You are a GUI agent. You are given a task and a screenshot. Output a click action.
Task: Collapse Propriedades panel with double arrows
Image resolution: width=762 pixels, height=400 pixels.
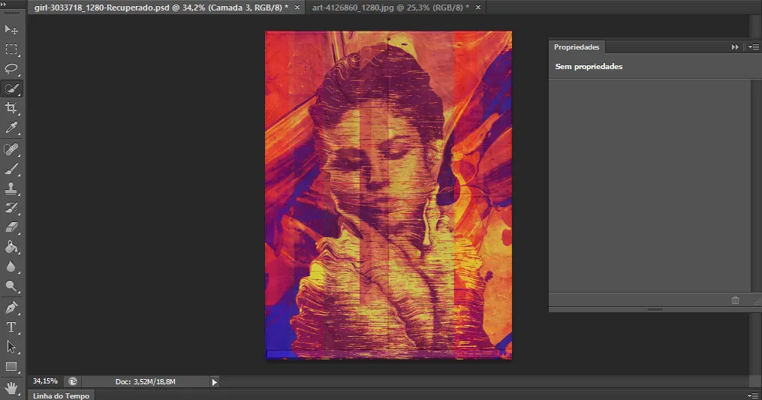[735, 47]
